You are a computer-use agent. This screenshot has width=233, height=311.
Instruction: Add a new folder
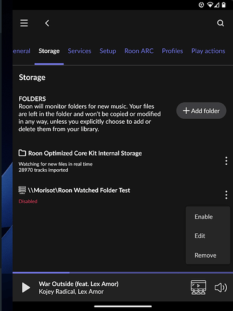(x=201, y=111)
